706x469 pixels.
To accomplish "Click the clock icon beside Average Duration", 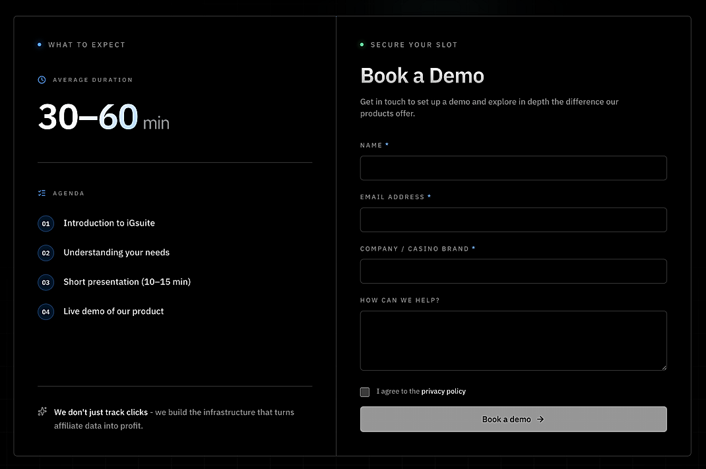I will click(x=42, y=80).
